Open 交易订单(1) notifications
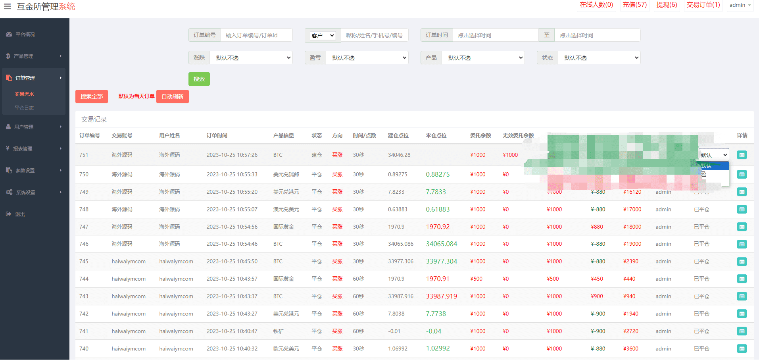 tap(703, 5)
